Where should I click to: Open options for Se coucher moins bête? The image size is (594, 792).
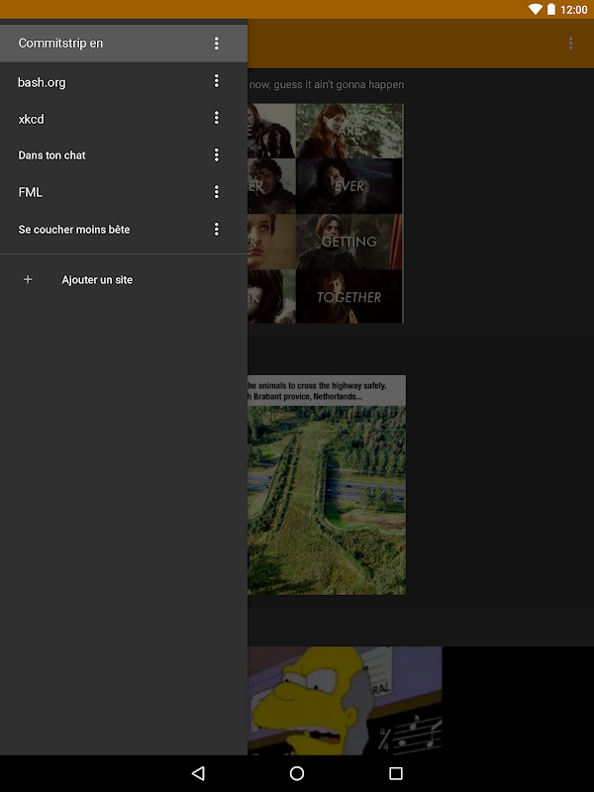(216, 230)
